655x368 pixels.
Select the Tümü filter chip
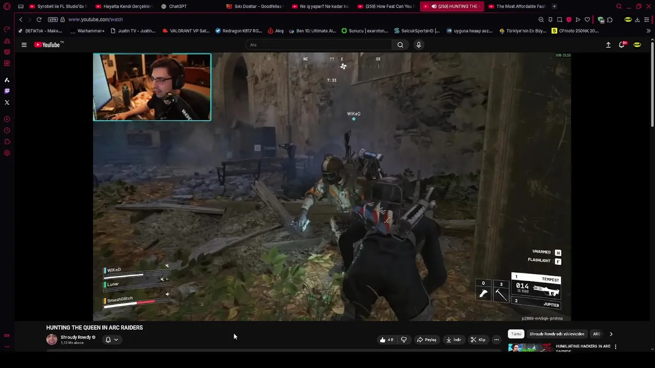[x=516, y=334]
